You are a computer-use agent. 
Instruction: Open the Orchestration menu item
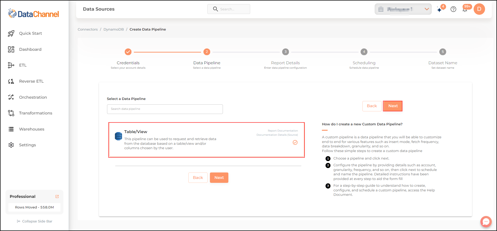click(33, 97)
